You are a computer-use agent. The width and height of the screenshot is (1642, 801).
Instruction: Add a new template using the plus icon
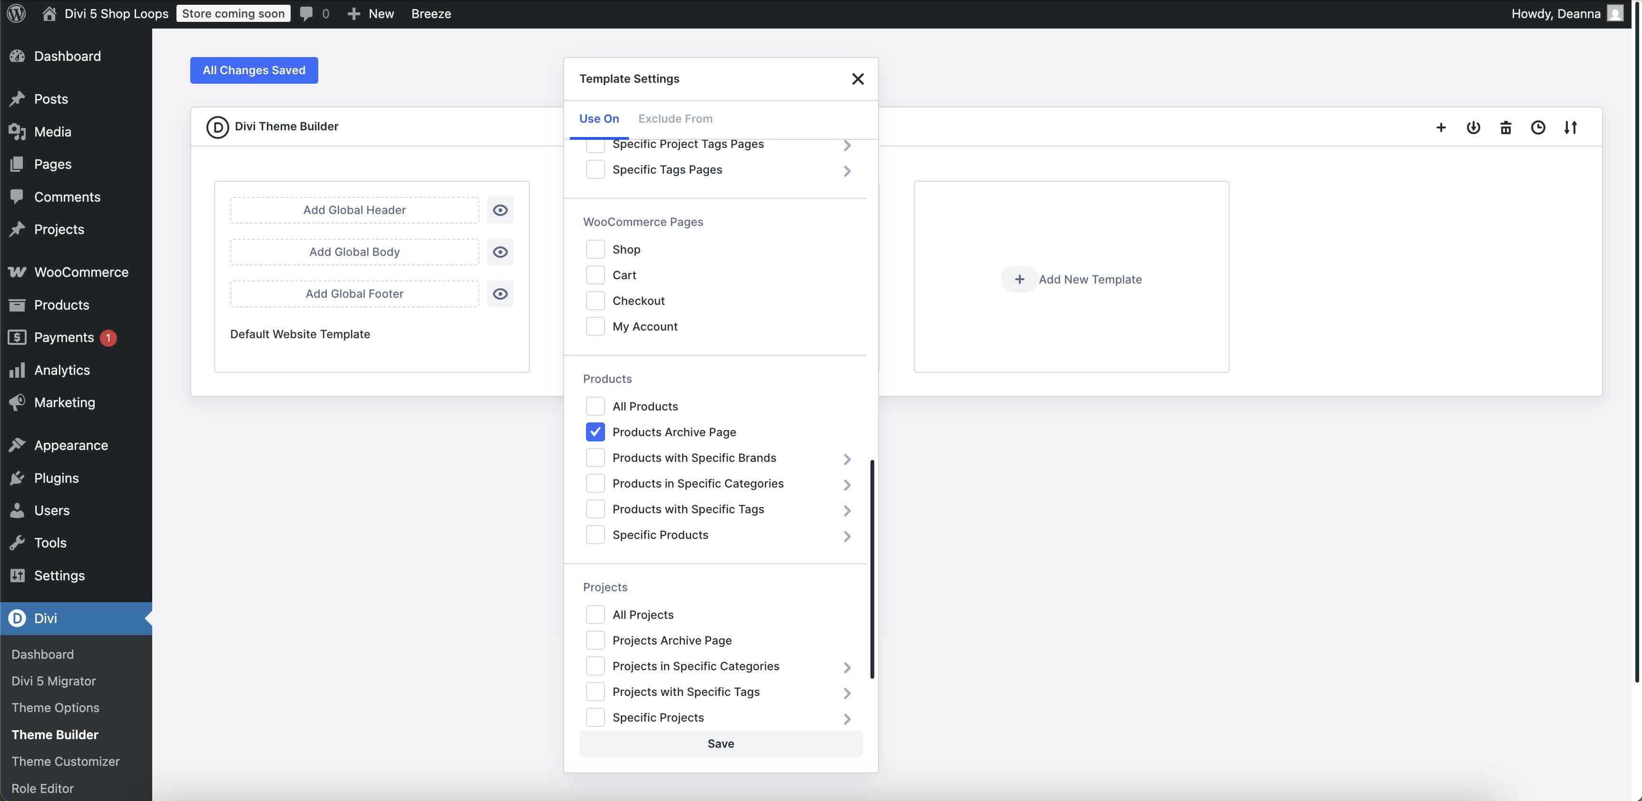coord(1441,127)
